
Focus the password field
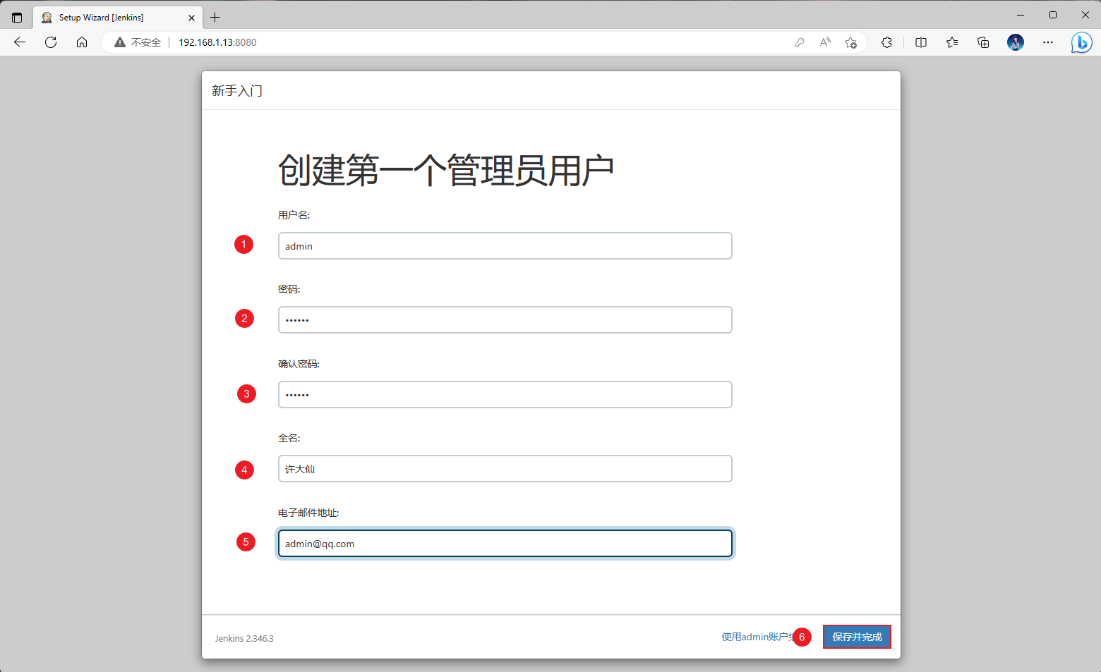[505, 320]
